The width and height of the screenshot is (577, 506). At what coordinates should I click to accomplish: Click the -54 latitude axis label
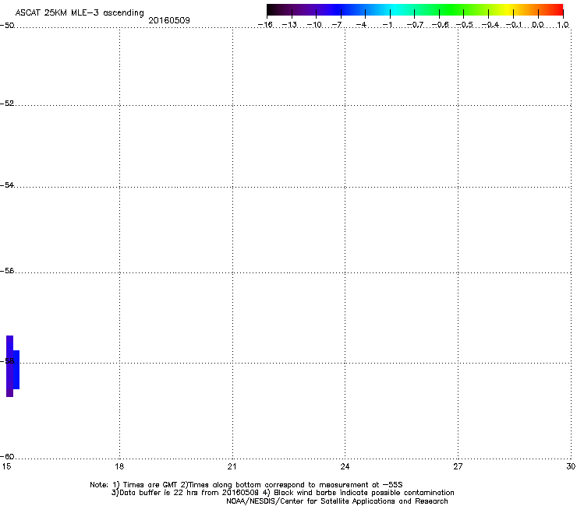(x=7, y=185)
